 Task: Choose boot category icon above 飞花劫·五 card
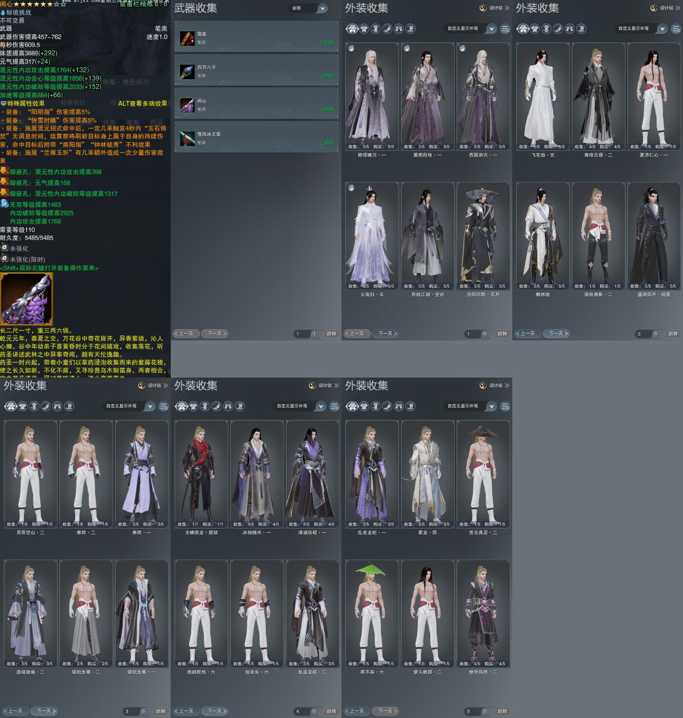point(582,29)
